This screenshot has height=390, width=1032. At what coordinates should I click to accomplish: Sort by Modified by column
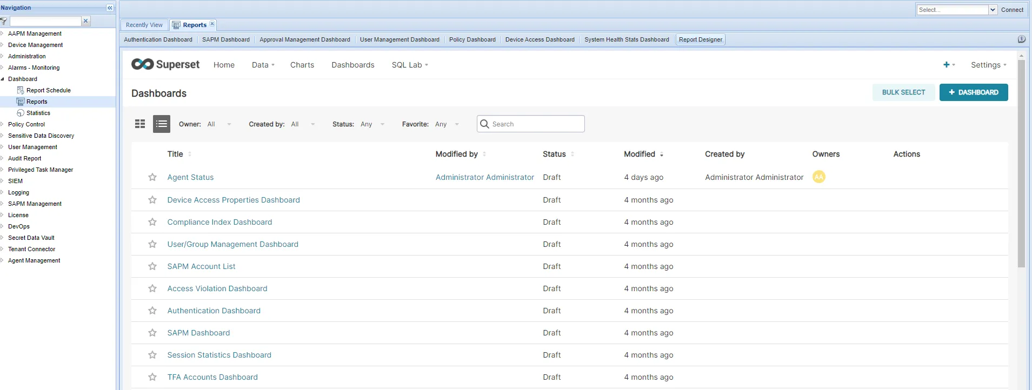[x=461, y=154]
